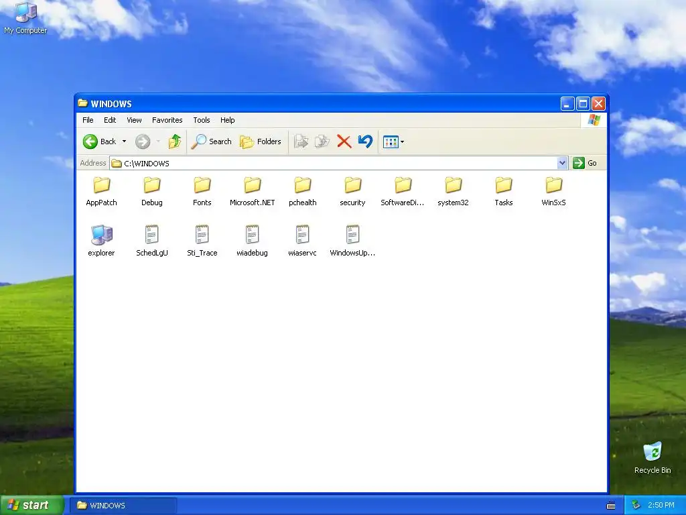Image resolution: width=686 pixels, height=515 pixels.
Task: Open the File menu
Action: (x=88, y=120)
